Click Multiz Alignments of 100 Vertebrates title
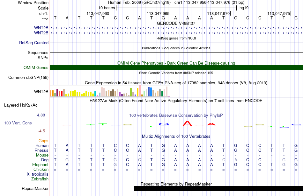The height and width of the screenshot is (196, 303). coord(176,136)
